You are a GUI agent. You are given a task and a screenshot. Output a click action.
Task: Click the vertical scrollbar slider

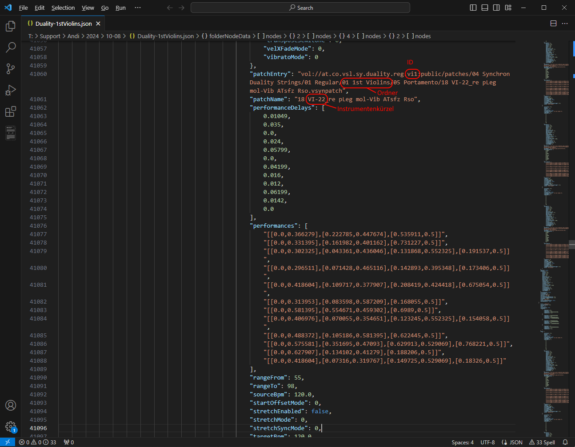point(572,244)
